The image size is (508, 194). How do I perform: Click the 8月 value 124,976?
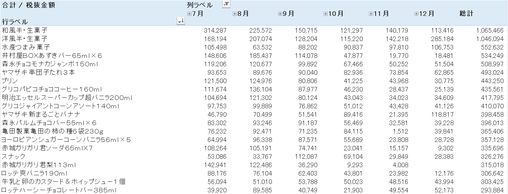coord(261,81)
